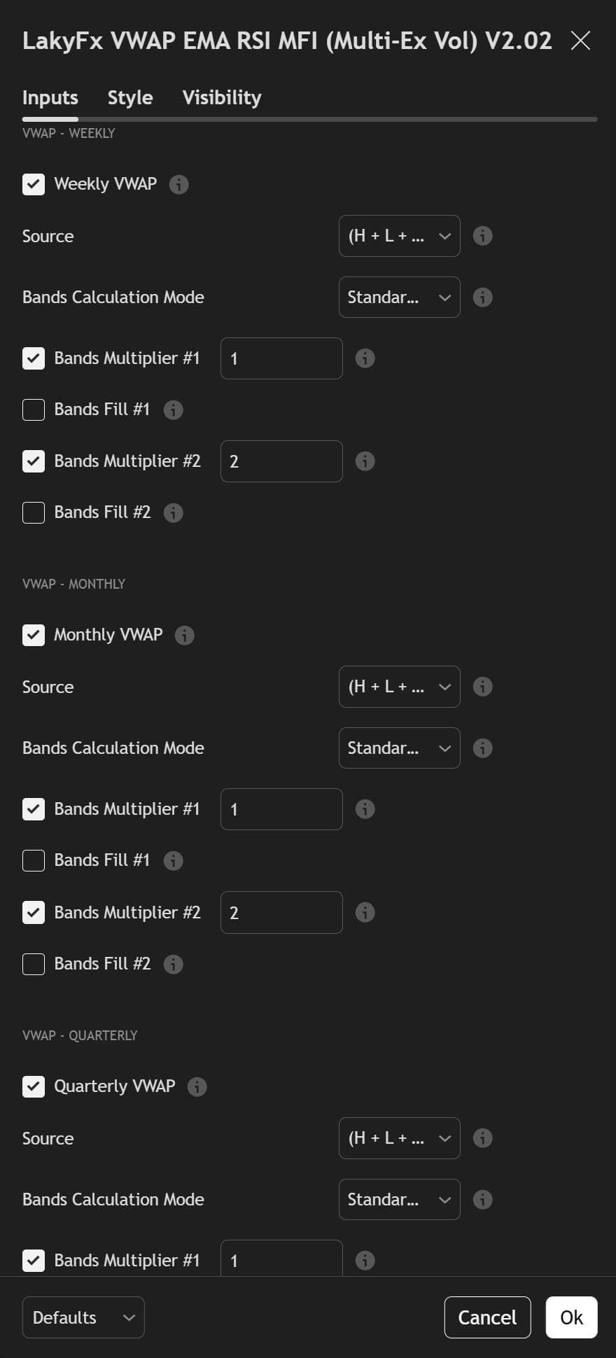Click info icon next to Weekly Bands Calculation Mode
The width and height of the screenshot is (616, 1358).
pyautogui.click(x=482, y=297)
